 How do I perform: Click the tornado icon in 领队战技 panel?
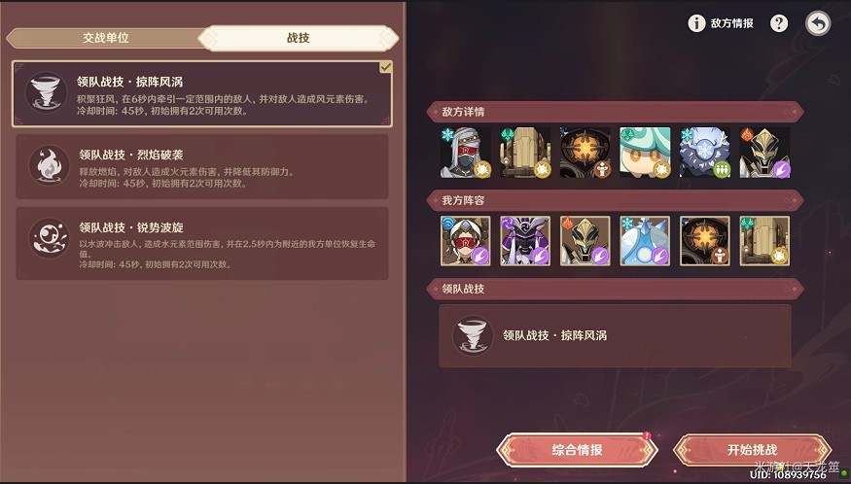coord(473,335)
